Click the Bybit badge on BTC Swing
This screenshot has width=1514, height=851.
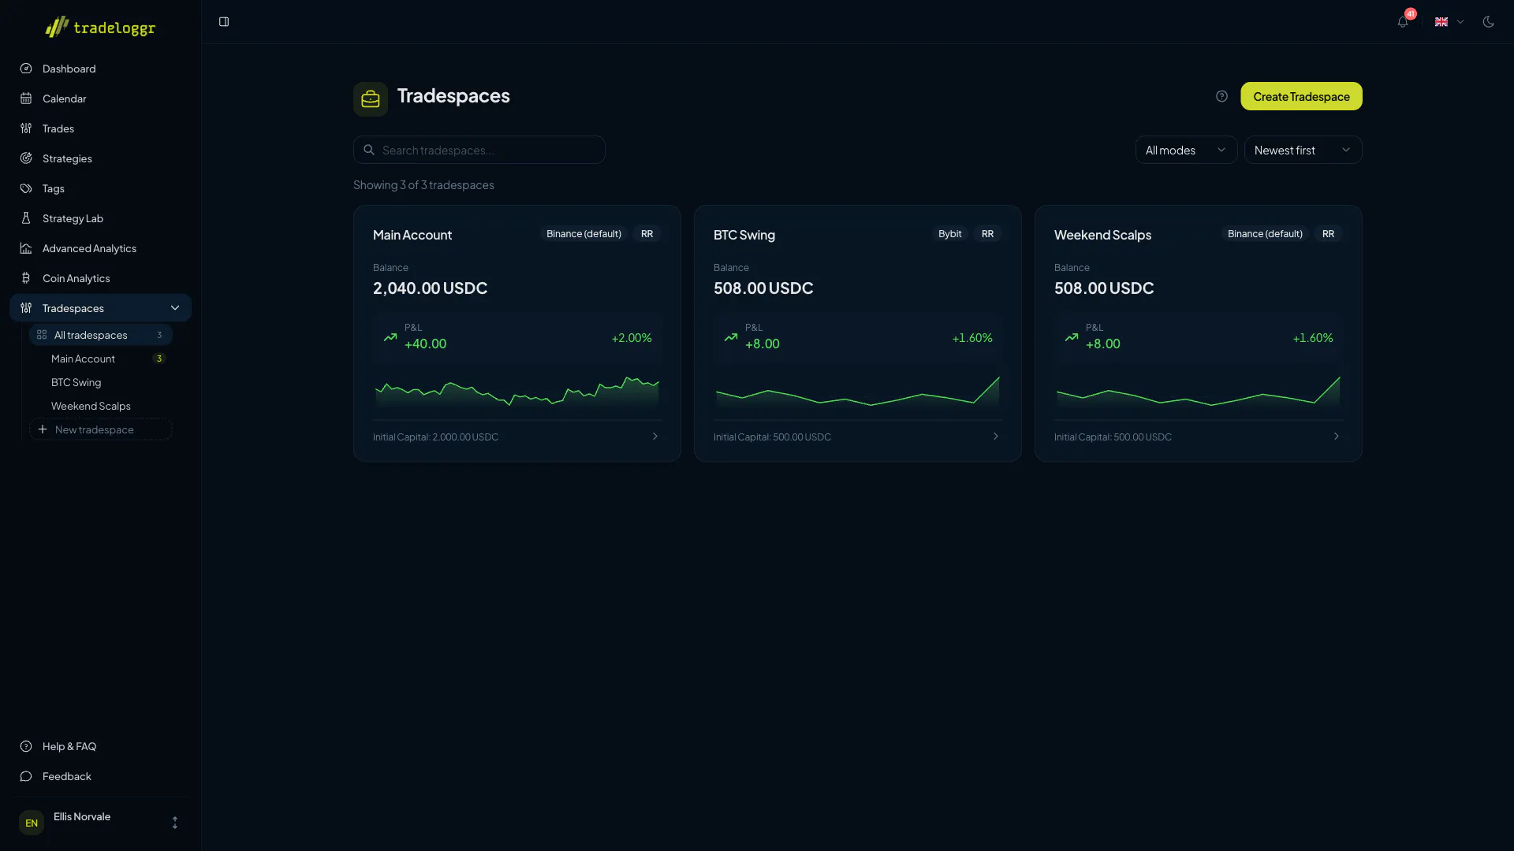pyautogui.click(x=949, y=234)
